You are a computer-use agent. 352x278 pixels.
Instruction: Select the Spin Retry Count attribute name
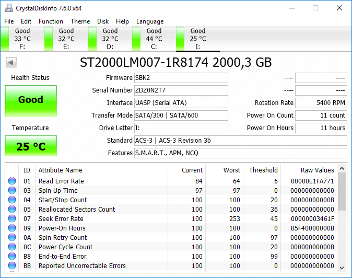click(x=63, y=238)
